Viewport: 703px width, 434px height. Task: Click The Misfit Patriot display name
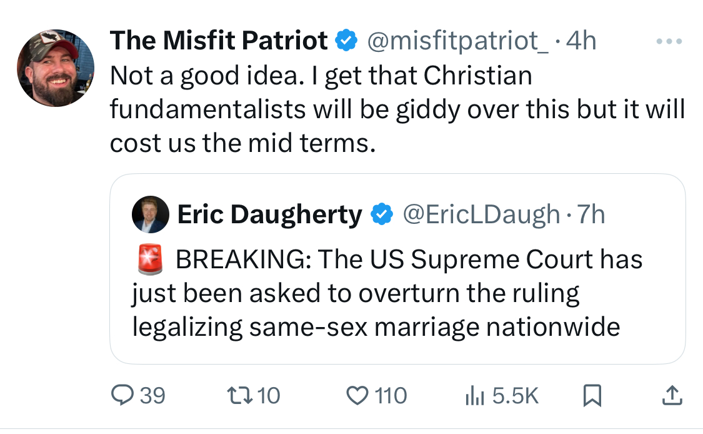click(x=219, y=41)
